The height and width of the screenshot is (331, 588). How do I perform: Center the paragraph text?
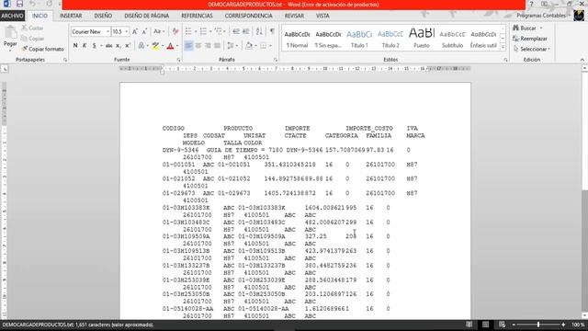(198, 46)
